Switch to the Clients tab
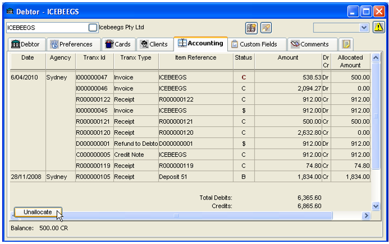This screenshot has height=244, width=389. click(x=154, y=44)
